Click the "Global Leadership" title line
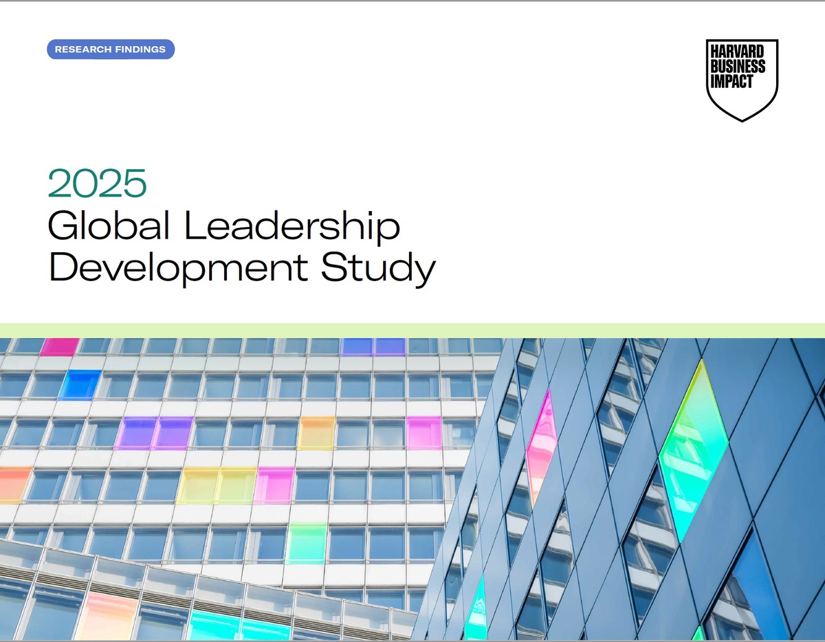 point(223,226)
